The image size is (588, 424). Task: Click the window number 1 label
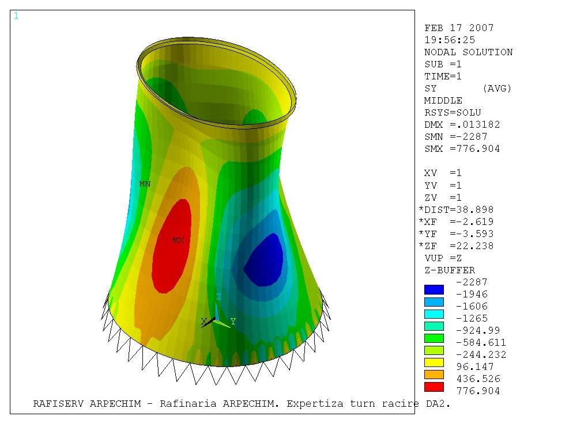[x=16, y=16]
